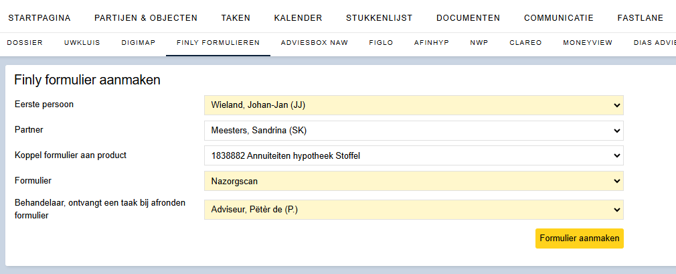The width and height of the screenshot is (676, 274).
Task: Switch to the Kalender section
Action: tap(298, 18)
